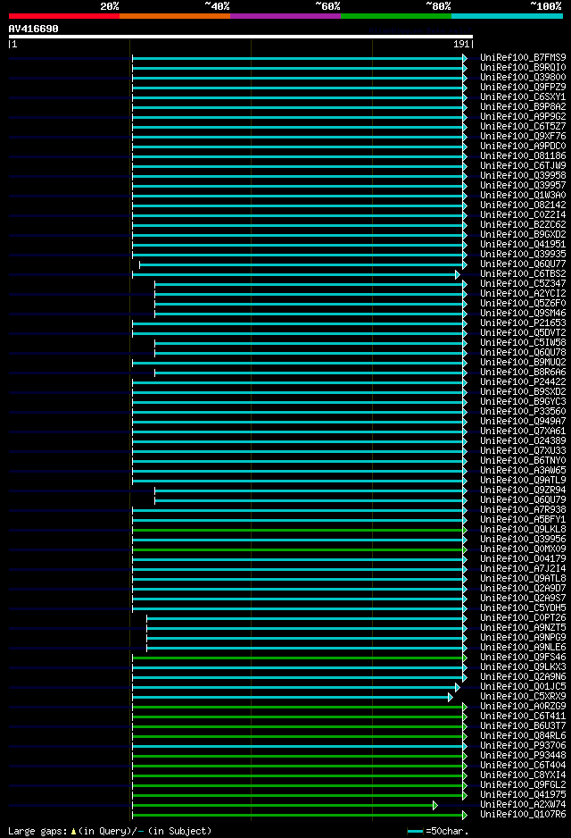Select the UniRef100_A9NPG9 label

(x=523, y=638)
